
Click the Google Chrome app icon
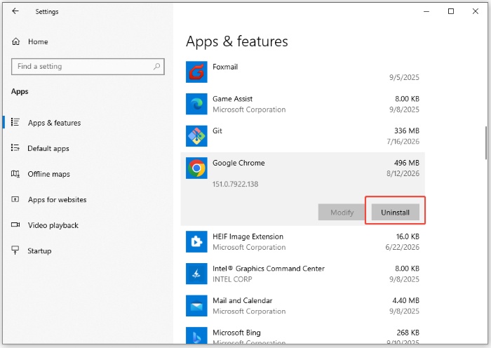click(196, 168)
